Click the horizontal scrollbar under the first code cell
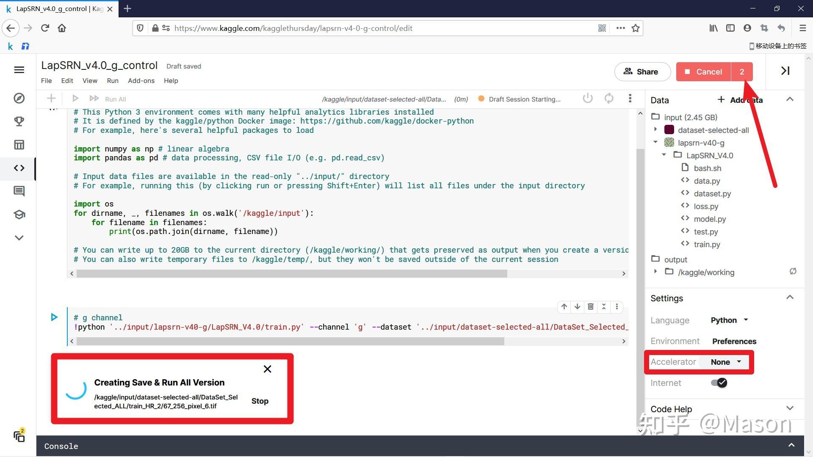 point(291,274)
